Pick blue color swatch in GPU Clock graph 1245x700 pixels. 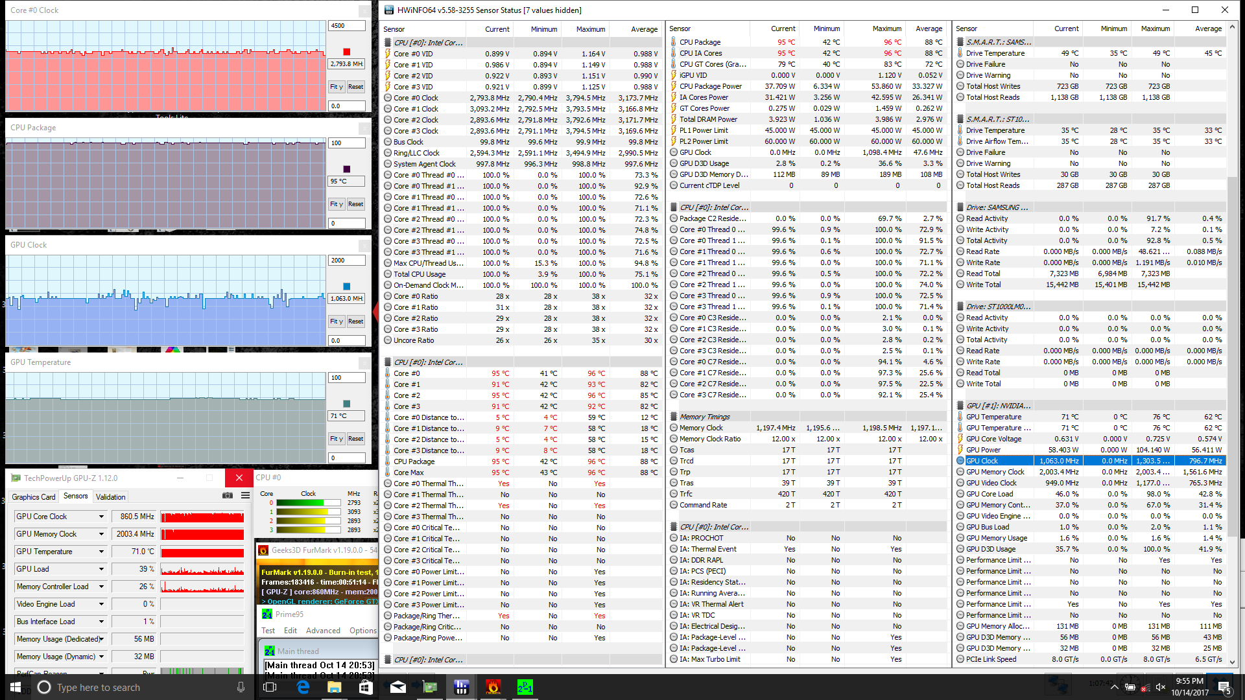pos(347,286)
